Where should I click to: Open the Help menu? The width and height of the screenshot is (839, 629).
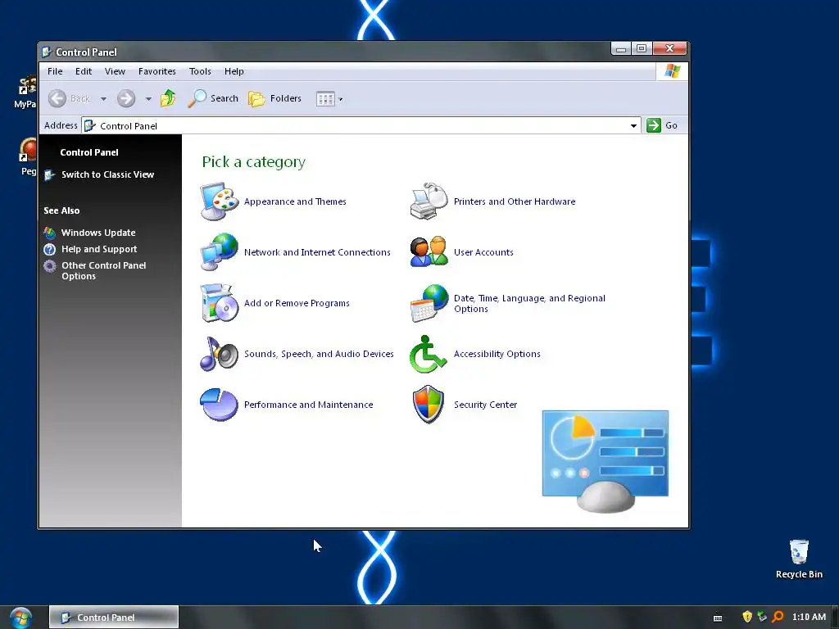click(x=234, y=71)
